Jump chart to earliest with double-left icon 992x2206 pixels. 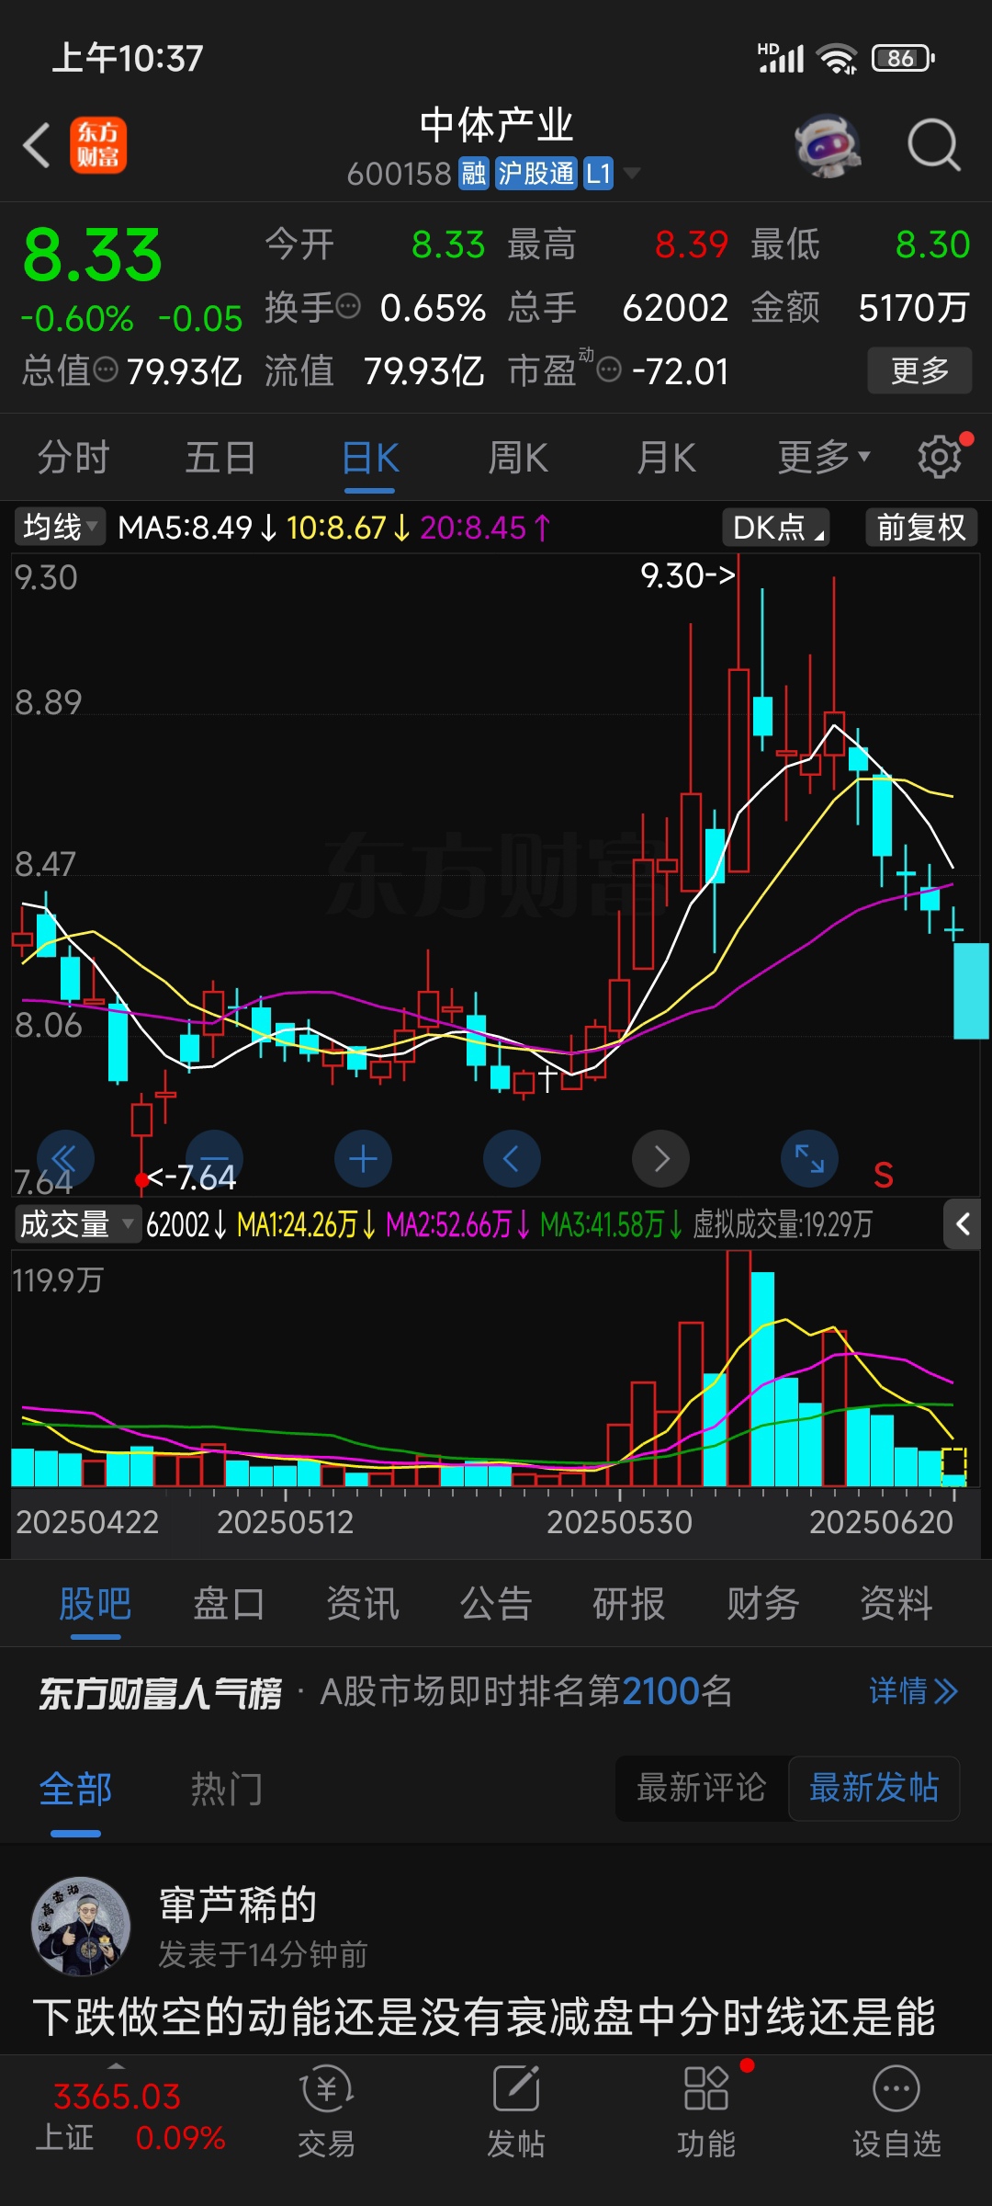point(65,1158)
